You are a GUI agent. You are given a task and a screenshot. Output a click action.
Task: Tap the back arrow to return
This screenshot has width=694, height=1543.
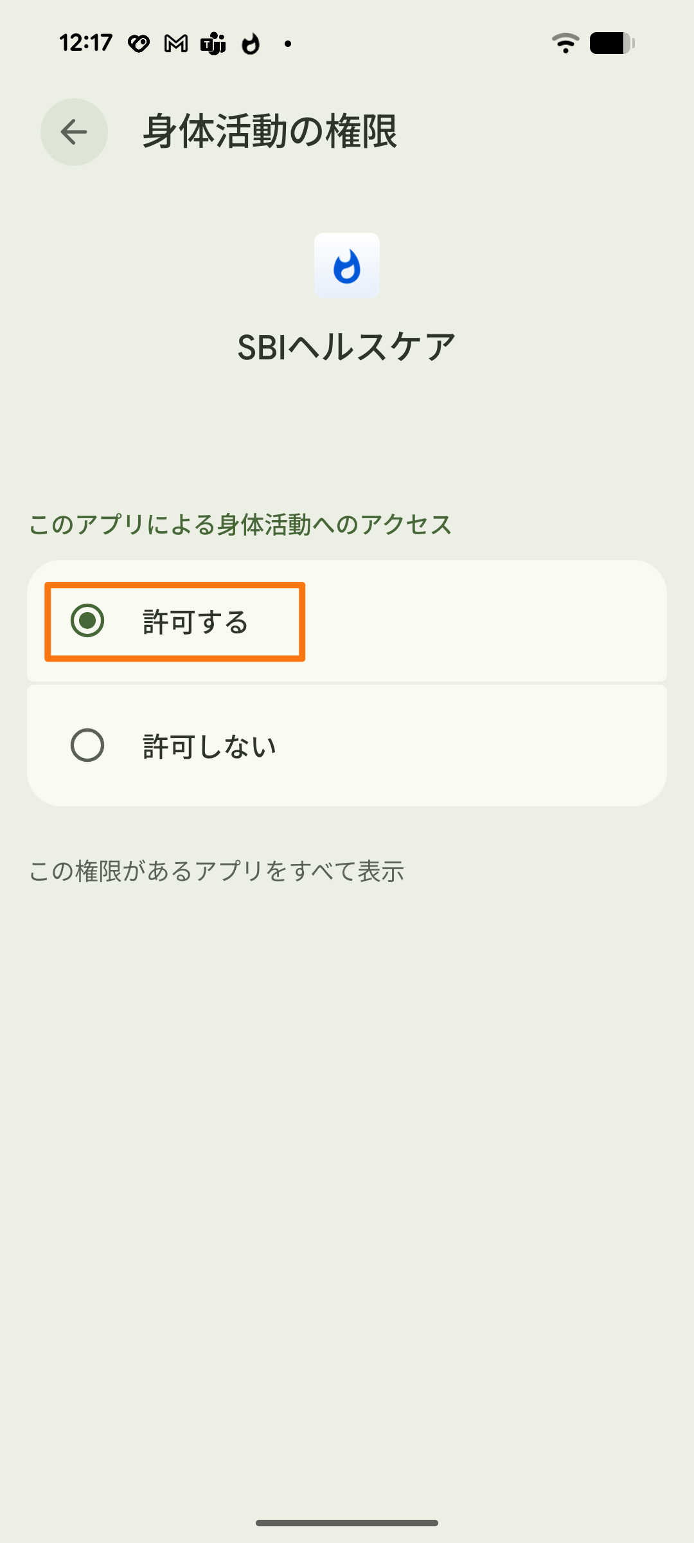(73, 132)
